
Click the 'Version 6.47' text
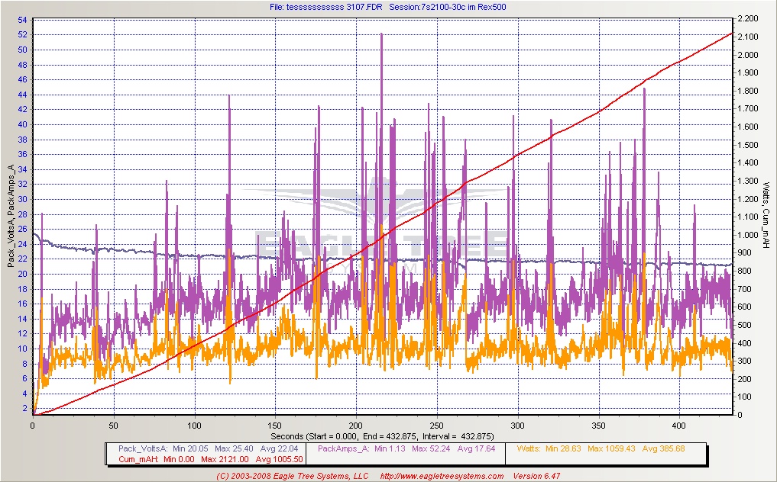tap(536, 476)
